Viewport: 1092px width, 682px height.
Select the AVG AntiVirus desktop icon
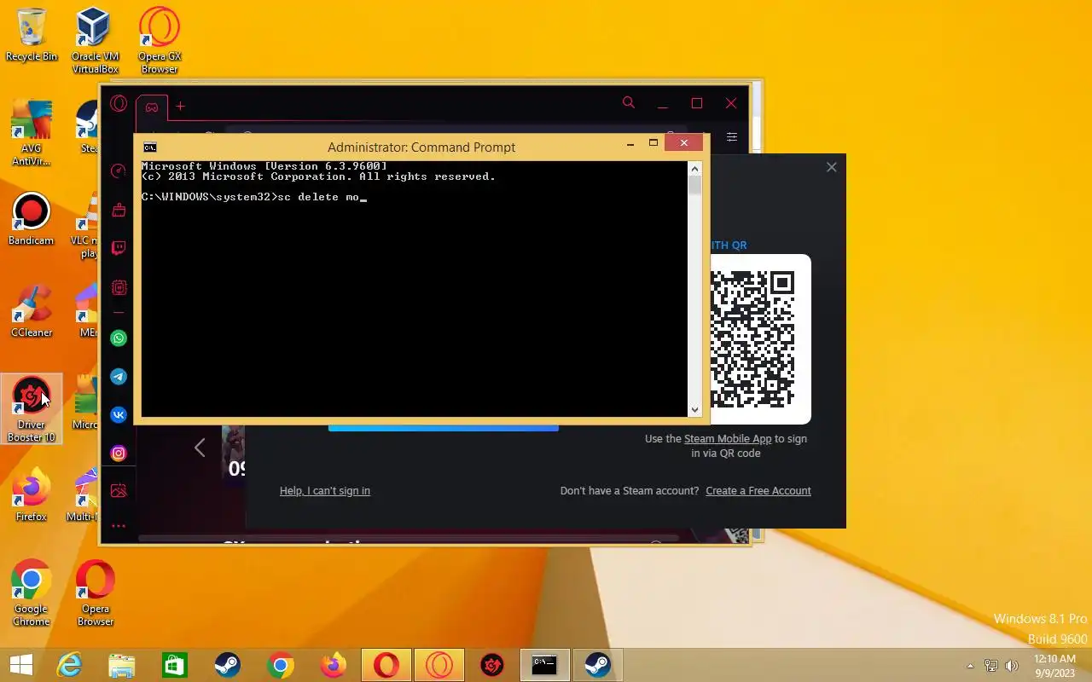point(32,133)
